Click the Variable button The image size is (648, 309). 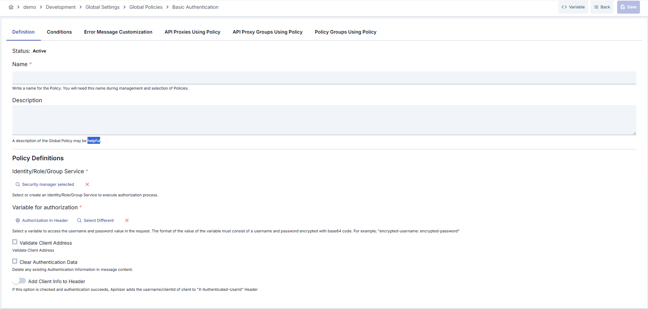click(573, 7)
